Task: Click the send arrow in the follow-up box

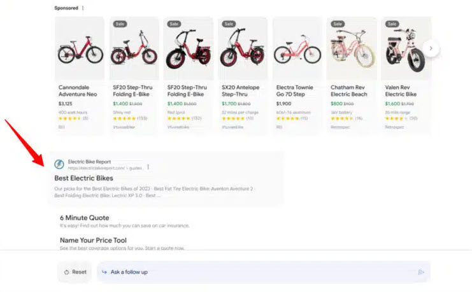Action: [x=421, y=272]
